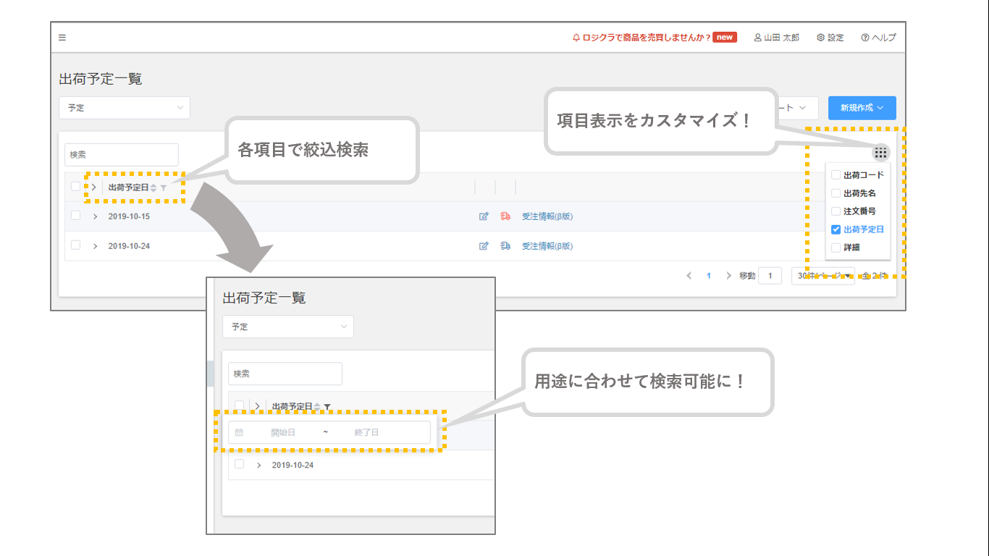
Task: Open 設定 in the top bar
Action: pyautogui.click(x=830, y=37)
